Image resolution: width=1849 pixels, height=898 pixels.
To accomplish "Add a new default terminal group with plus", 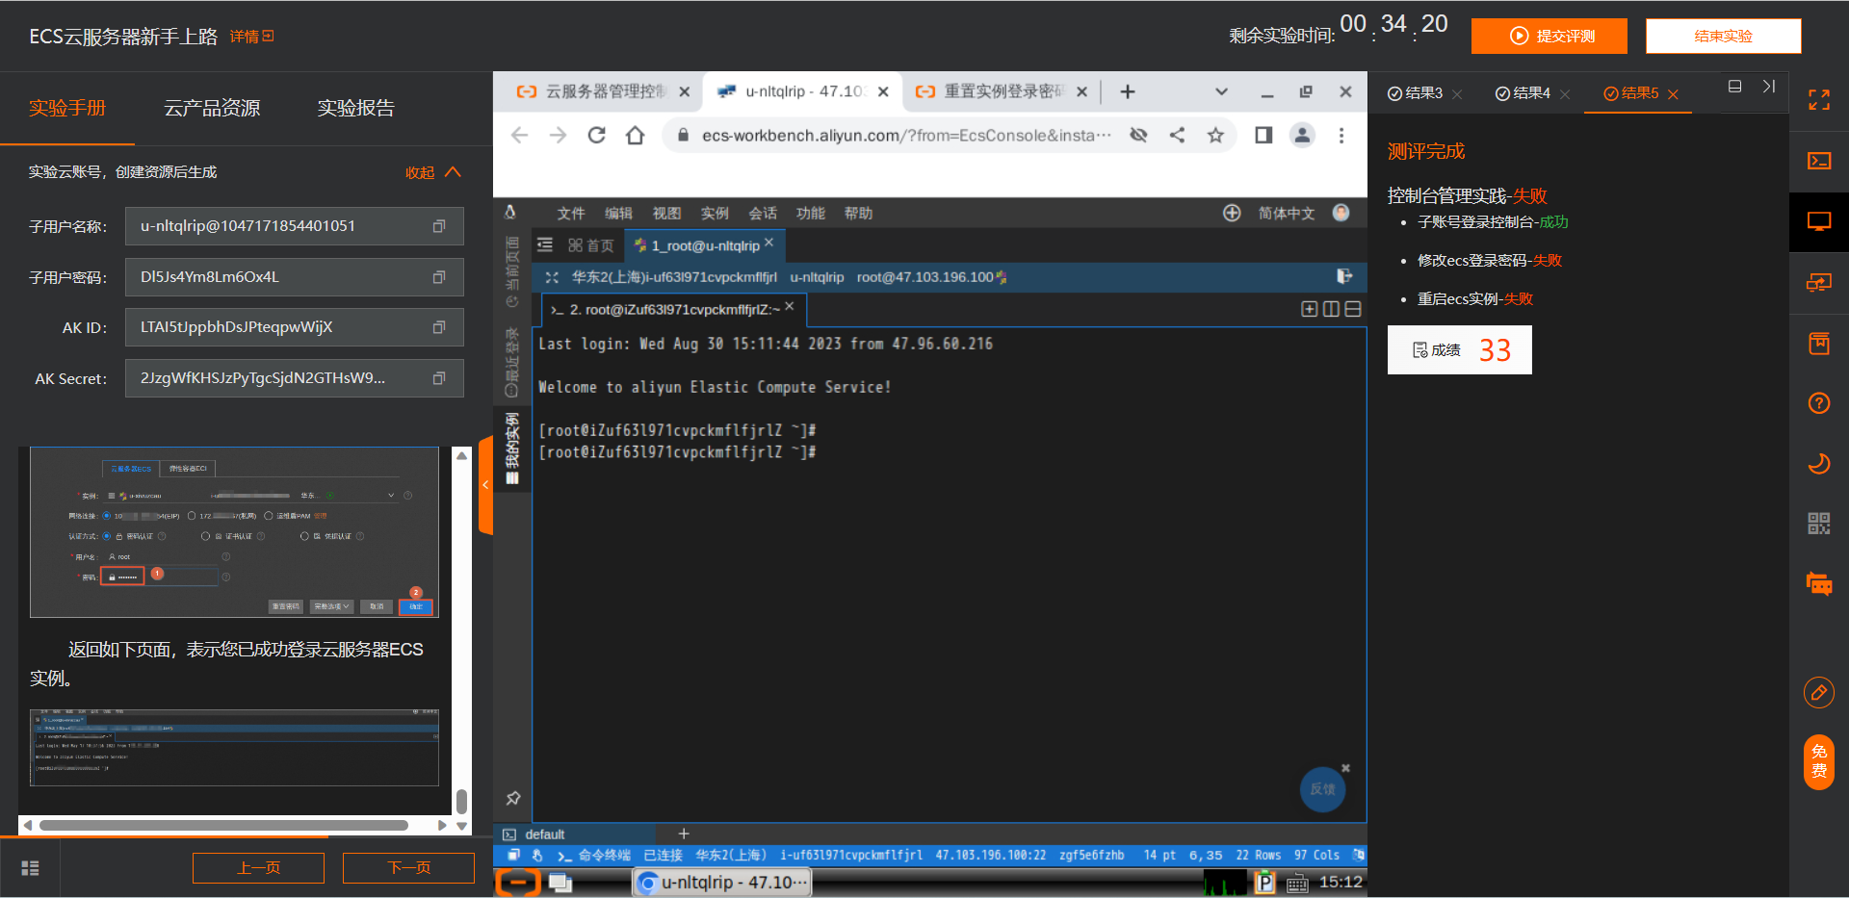I will tap(684, 834).
